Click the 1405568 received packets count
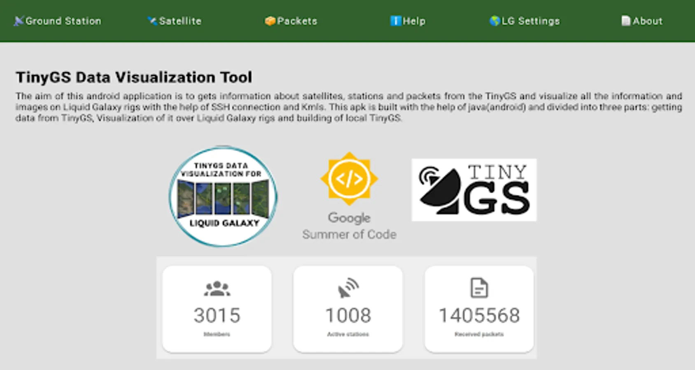695x370 pixels. 479,315
